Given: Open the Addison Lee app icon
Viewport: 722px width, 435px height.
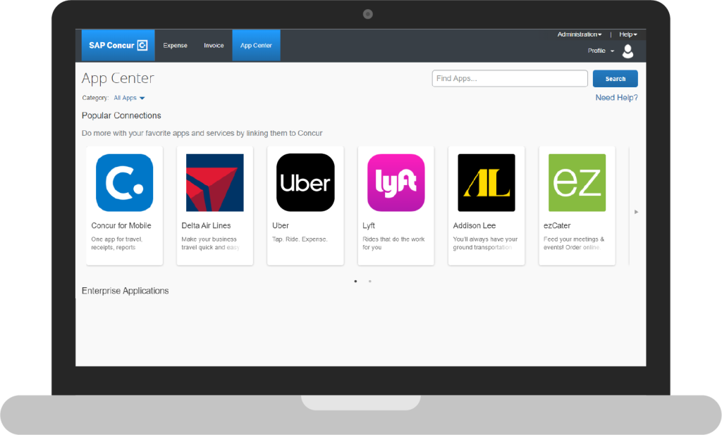Looking at the screenshot, I should coord(487,182).
